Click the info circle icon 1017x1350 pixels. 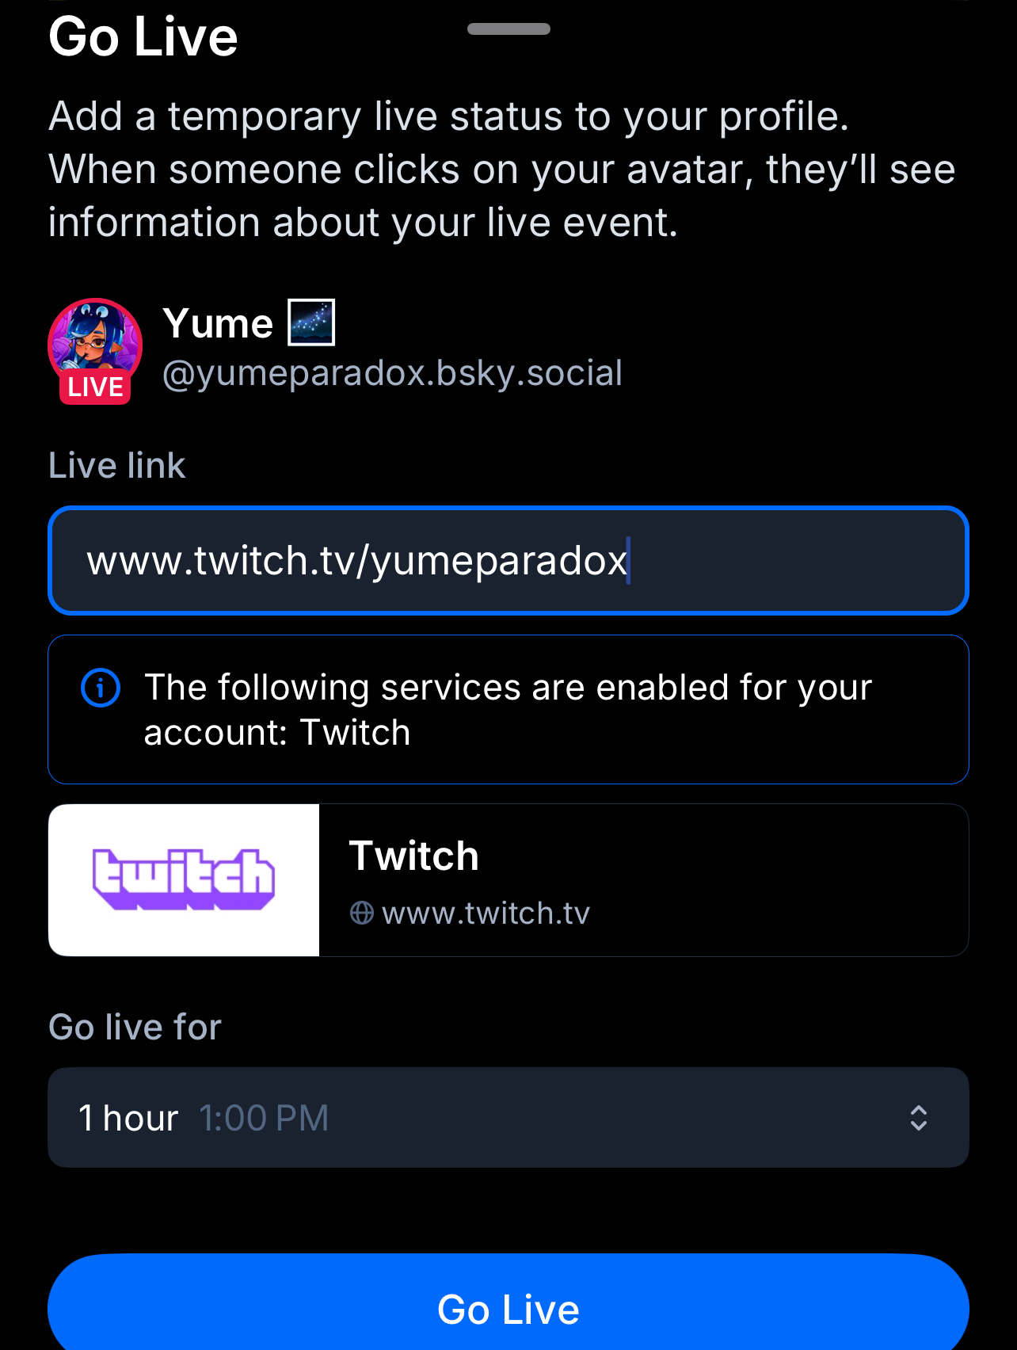101,688
